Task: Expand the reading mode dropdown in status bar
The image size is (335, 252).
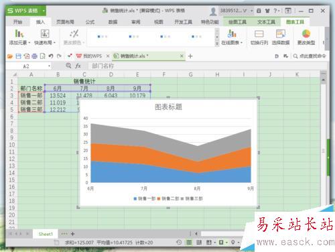Action: pyautogui.click(x=226, y=242)
